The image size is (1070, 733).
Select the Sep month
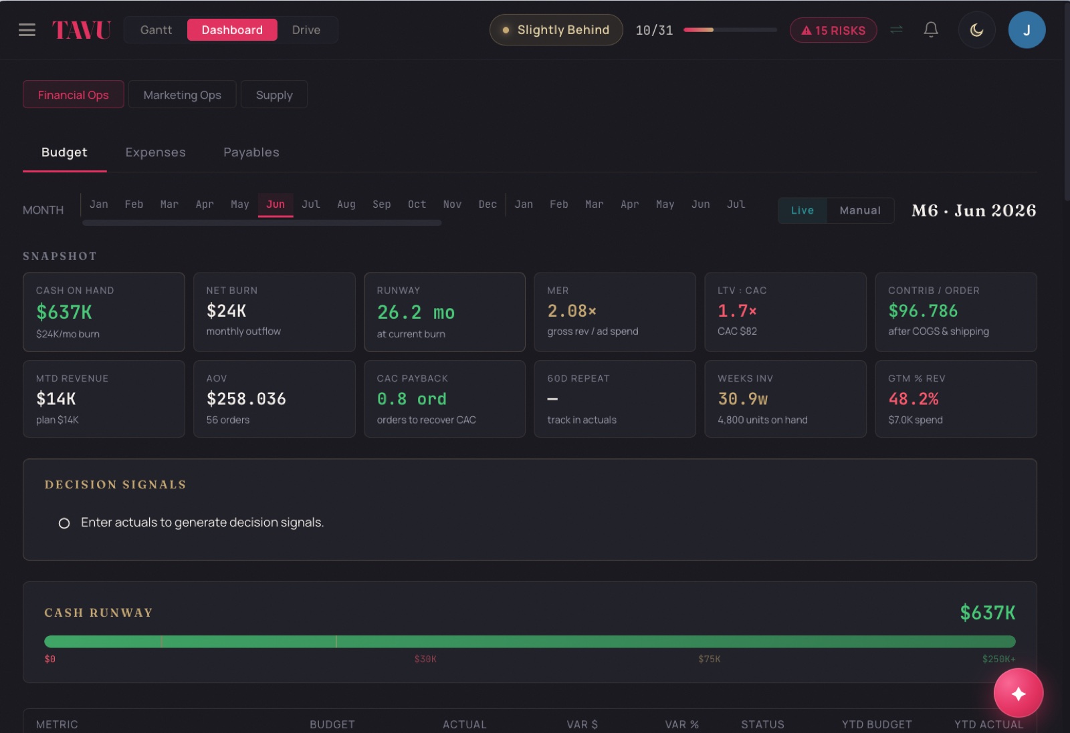click(382, 204)
